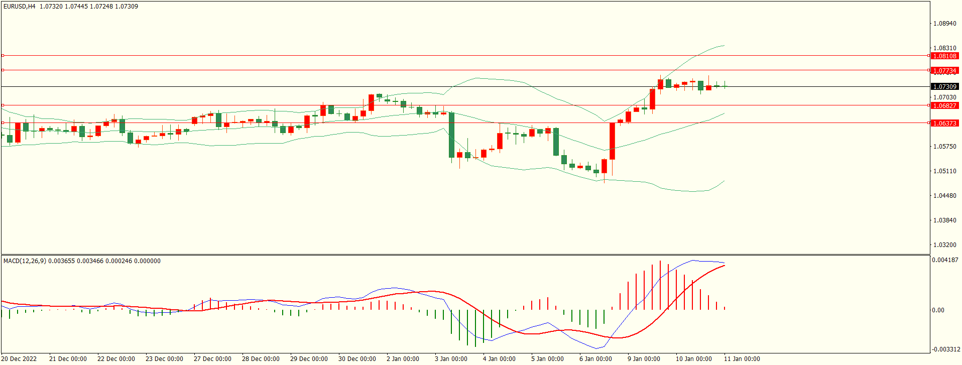Click the black current price label 1.07309
The image size is (962, 365).
[x=944, y=87]
